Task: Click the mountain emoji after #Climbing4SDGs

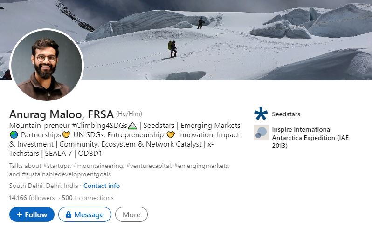Action: [x=132, y=126]
